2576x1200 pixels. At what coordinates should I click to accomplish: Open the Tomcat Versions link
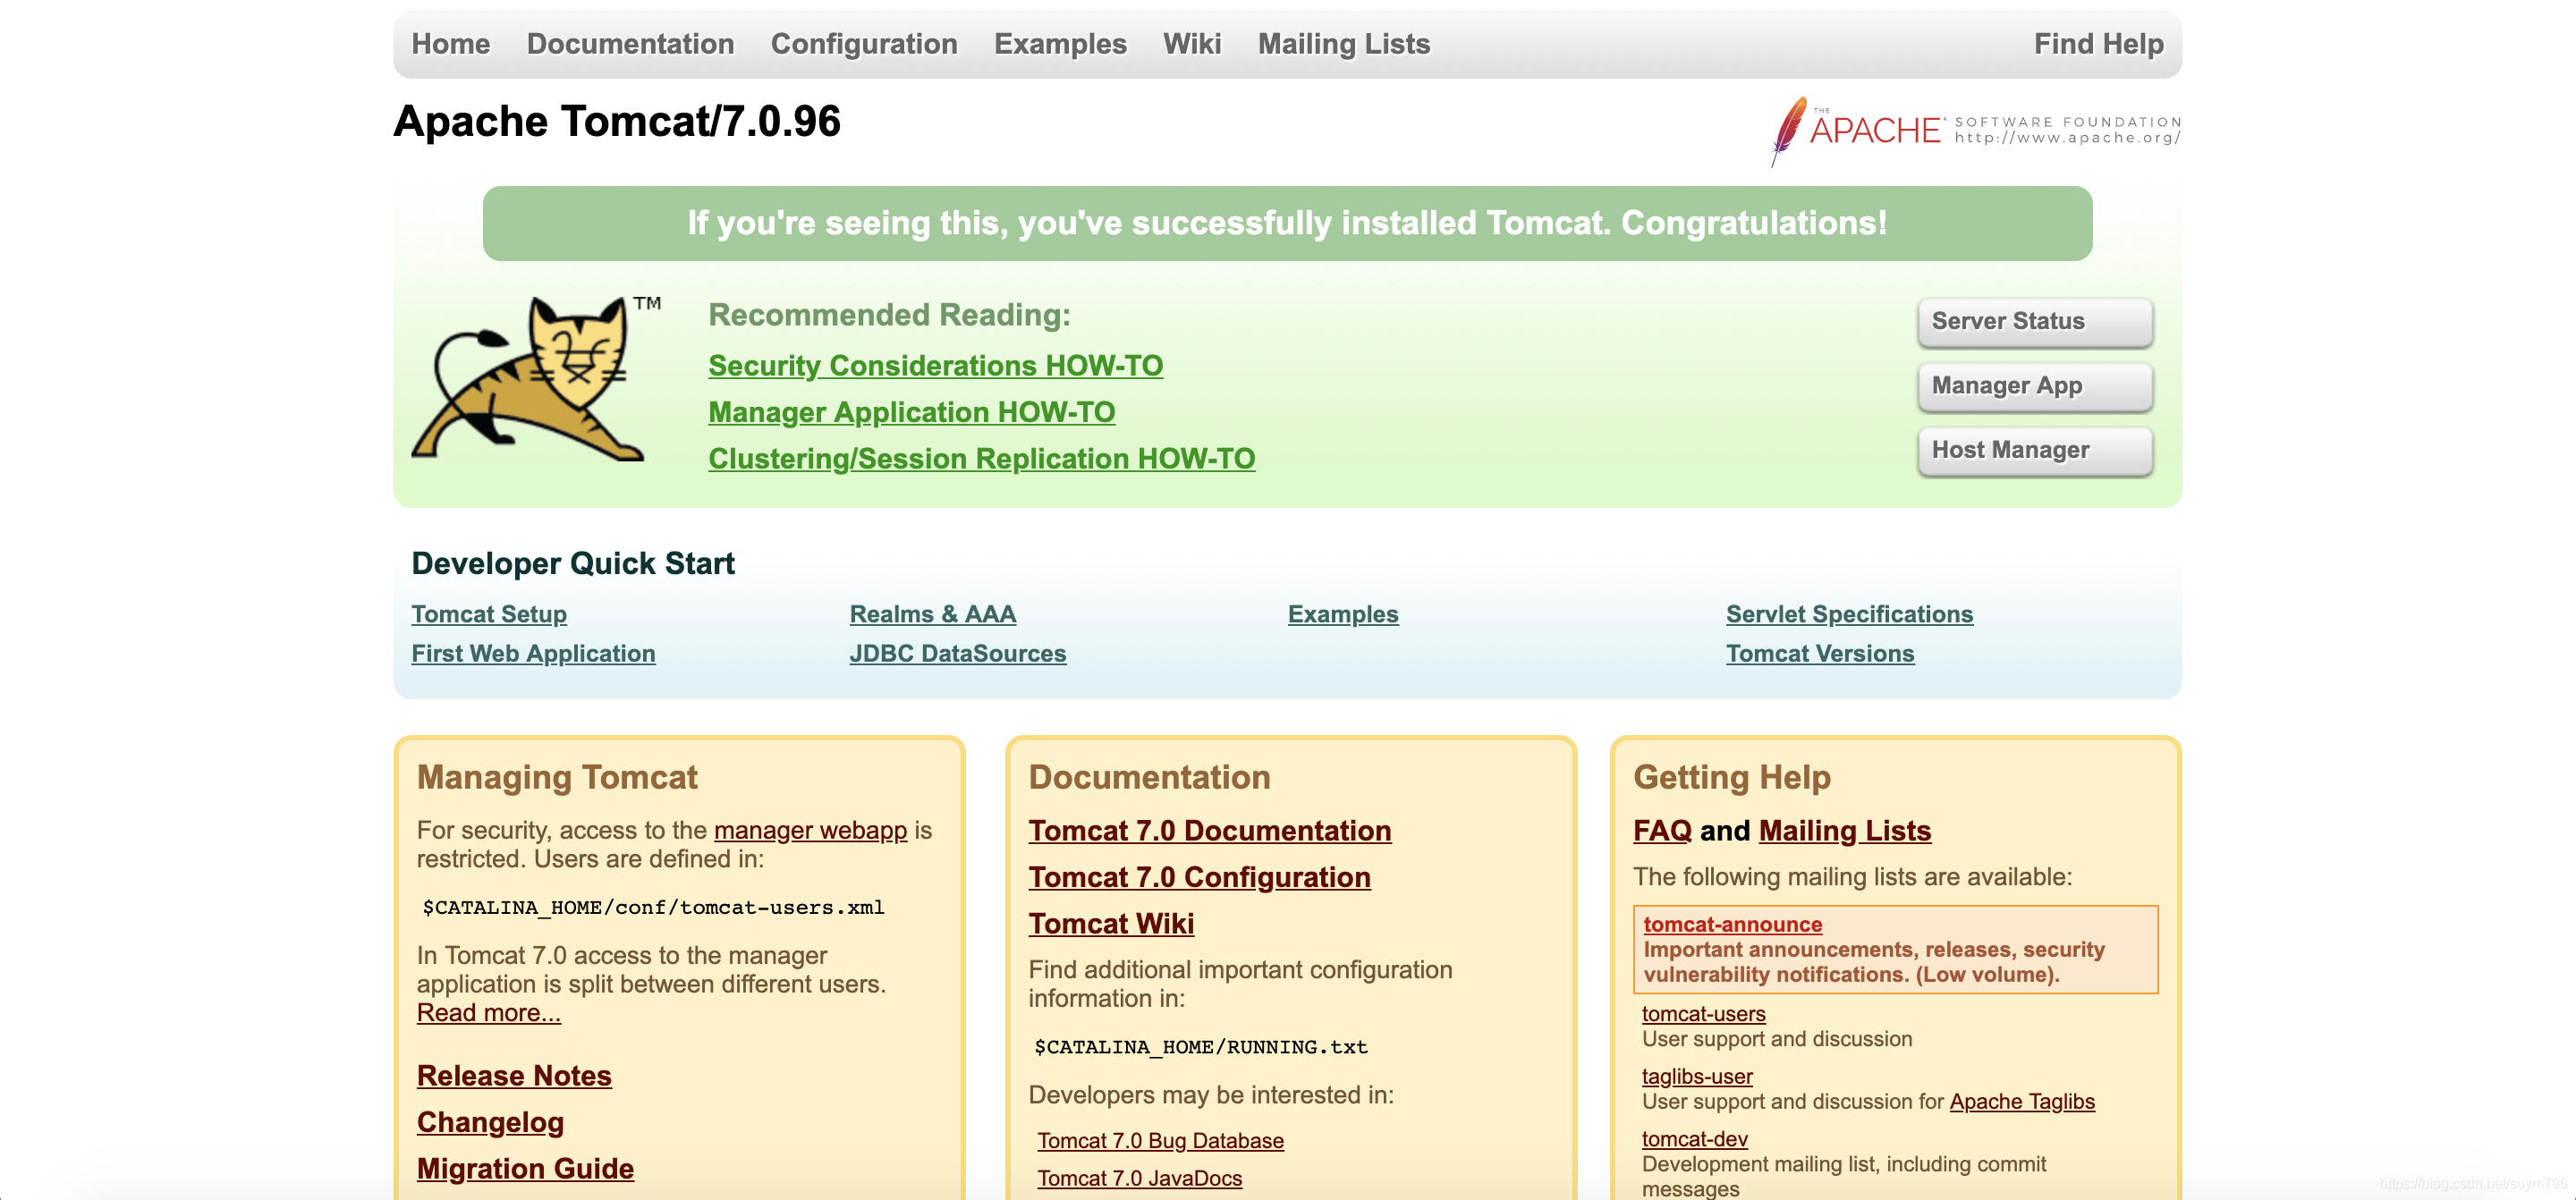1820,653
